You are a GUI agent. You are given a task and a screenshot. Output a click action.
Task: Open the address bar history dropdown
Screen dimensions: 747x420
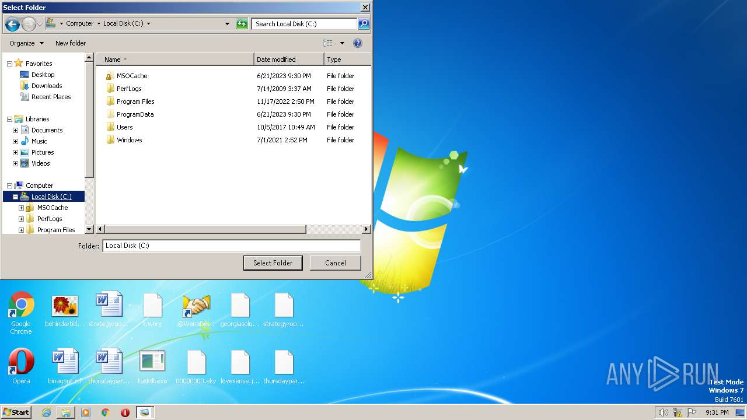[x=227, y=24]
